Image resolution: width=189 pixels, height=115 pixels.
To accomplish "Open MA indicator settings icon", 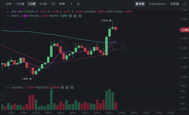I will [x=75, y=16].
